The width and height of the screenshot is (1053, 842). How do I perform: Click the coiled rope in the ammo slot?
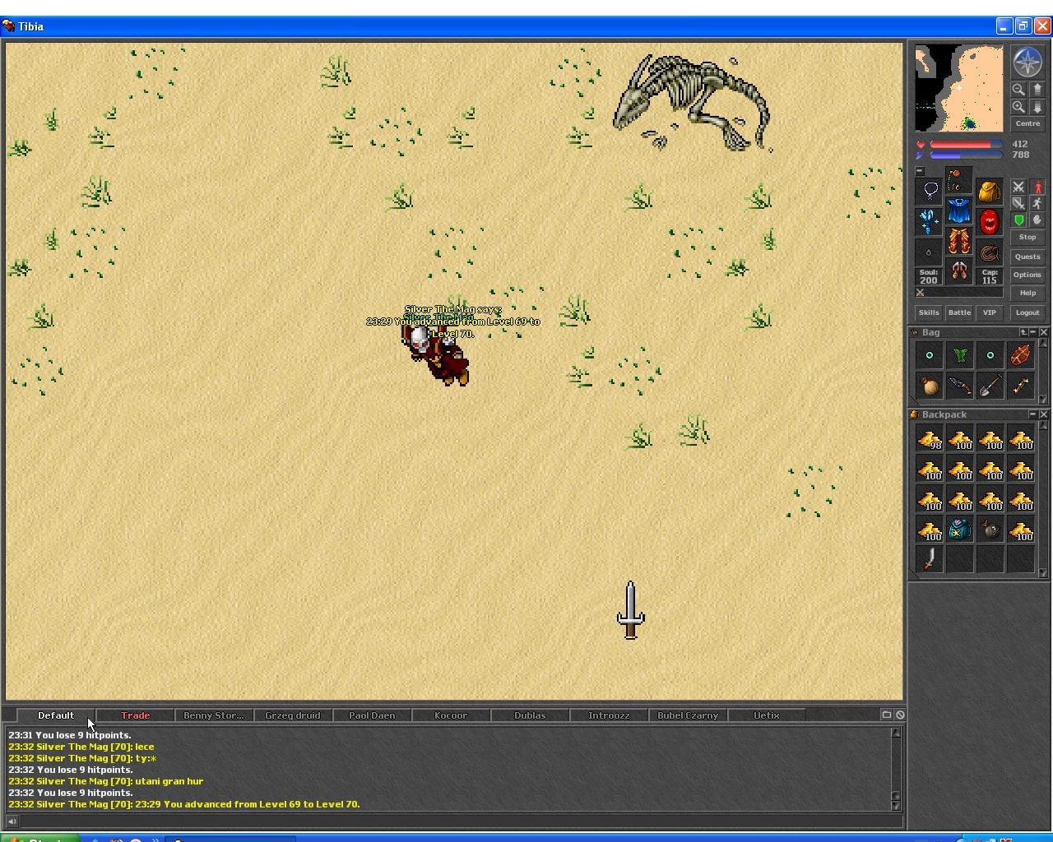[x=990, y=252]
